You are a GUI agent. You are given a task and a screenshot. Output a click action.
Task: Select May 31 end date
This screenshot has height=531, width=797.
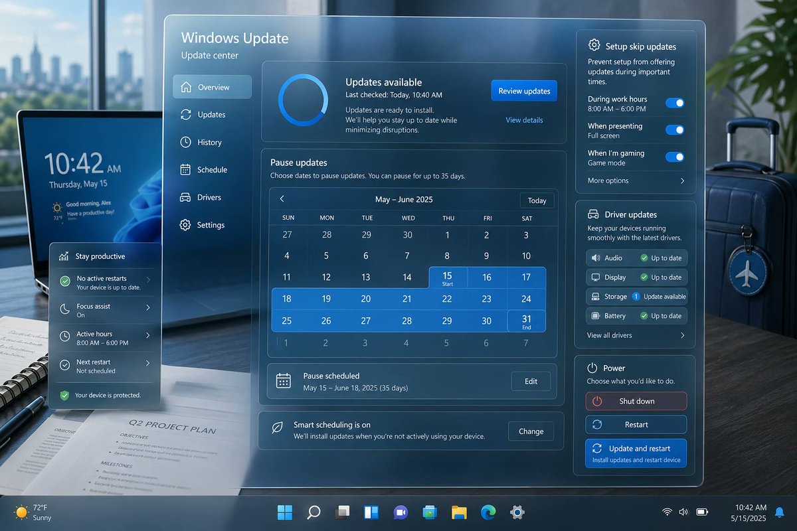[526, 321]
